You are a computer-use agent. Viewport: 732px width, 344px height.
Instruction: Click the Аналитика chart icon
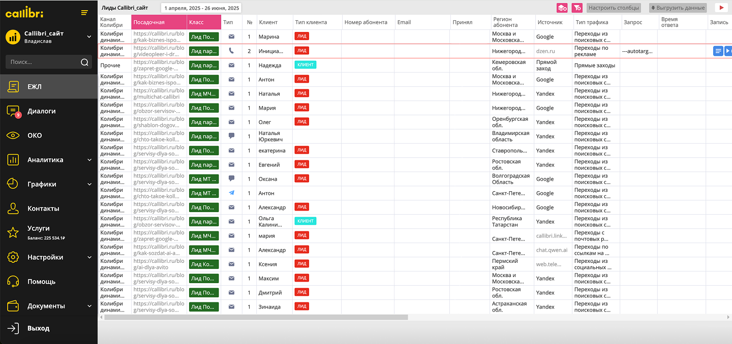[x=13, y=160]
